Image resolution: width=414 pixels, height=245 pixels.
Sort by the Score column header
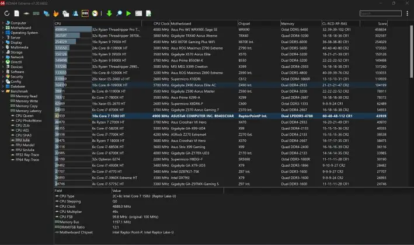pyautogui.click(x=374, y=23)
